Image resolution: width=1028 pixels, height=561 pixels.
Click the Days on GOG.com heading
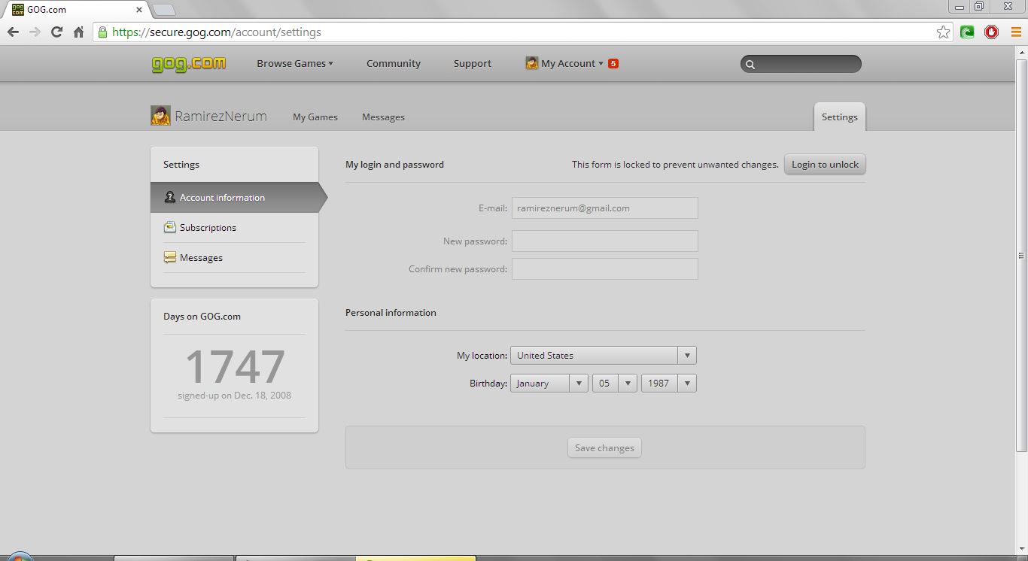click(202, 316)
